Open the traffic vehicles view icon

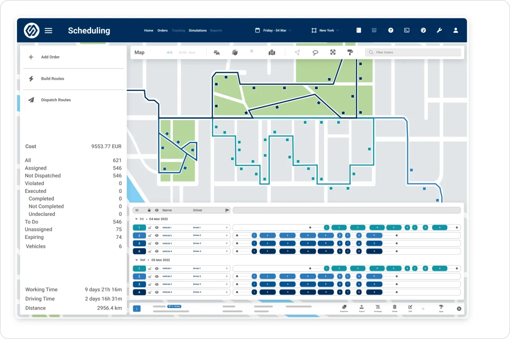point(217,52)
